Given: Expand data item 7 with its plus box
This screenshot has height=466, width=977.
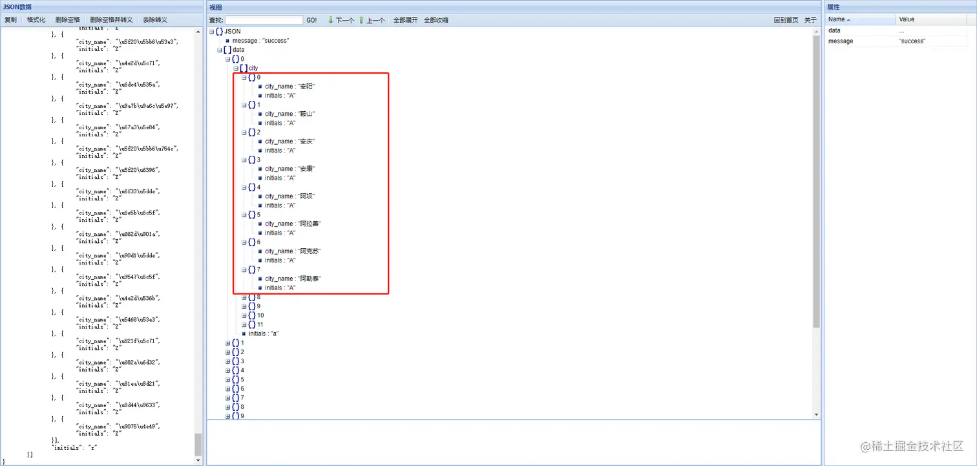Looking at the screenshot, I should (228, 398).
